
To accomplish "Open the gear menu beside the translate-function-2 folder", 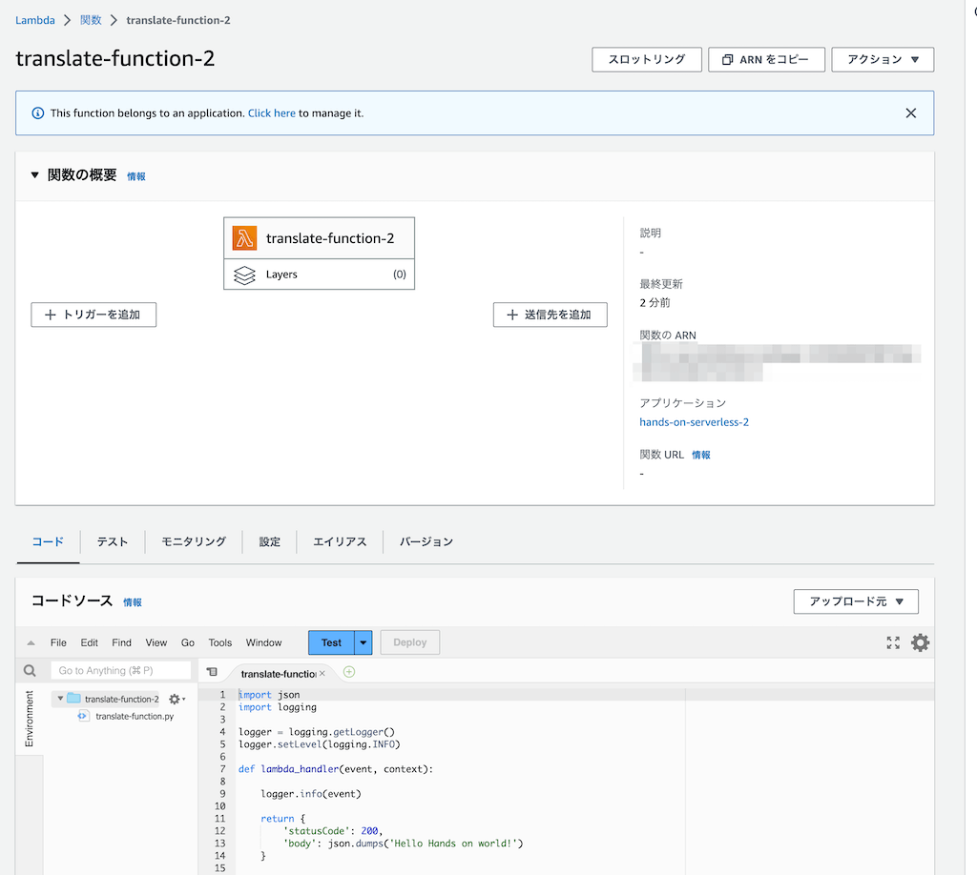I will pos(177,699).
